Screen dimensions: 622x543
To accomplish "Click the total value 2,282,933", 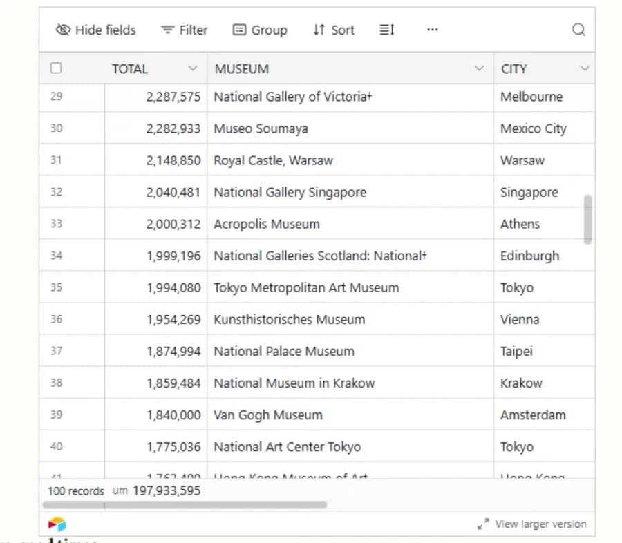I will (173, 128).
